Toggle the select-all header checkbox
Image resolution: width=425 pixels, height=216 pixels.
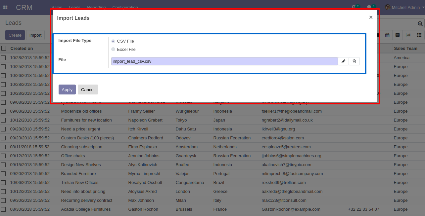pyautogui.click(x=4, y=48)
